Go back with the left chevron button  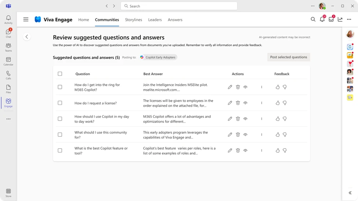pos(27,37)
